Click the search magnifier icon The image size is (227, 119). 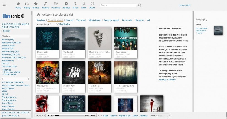(140, 5)
